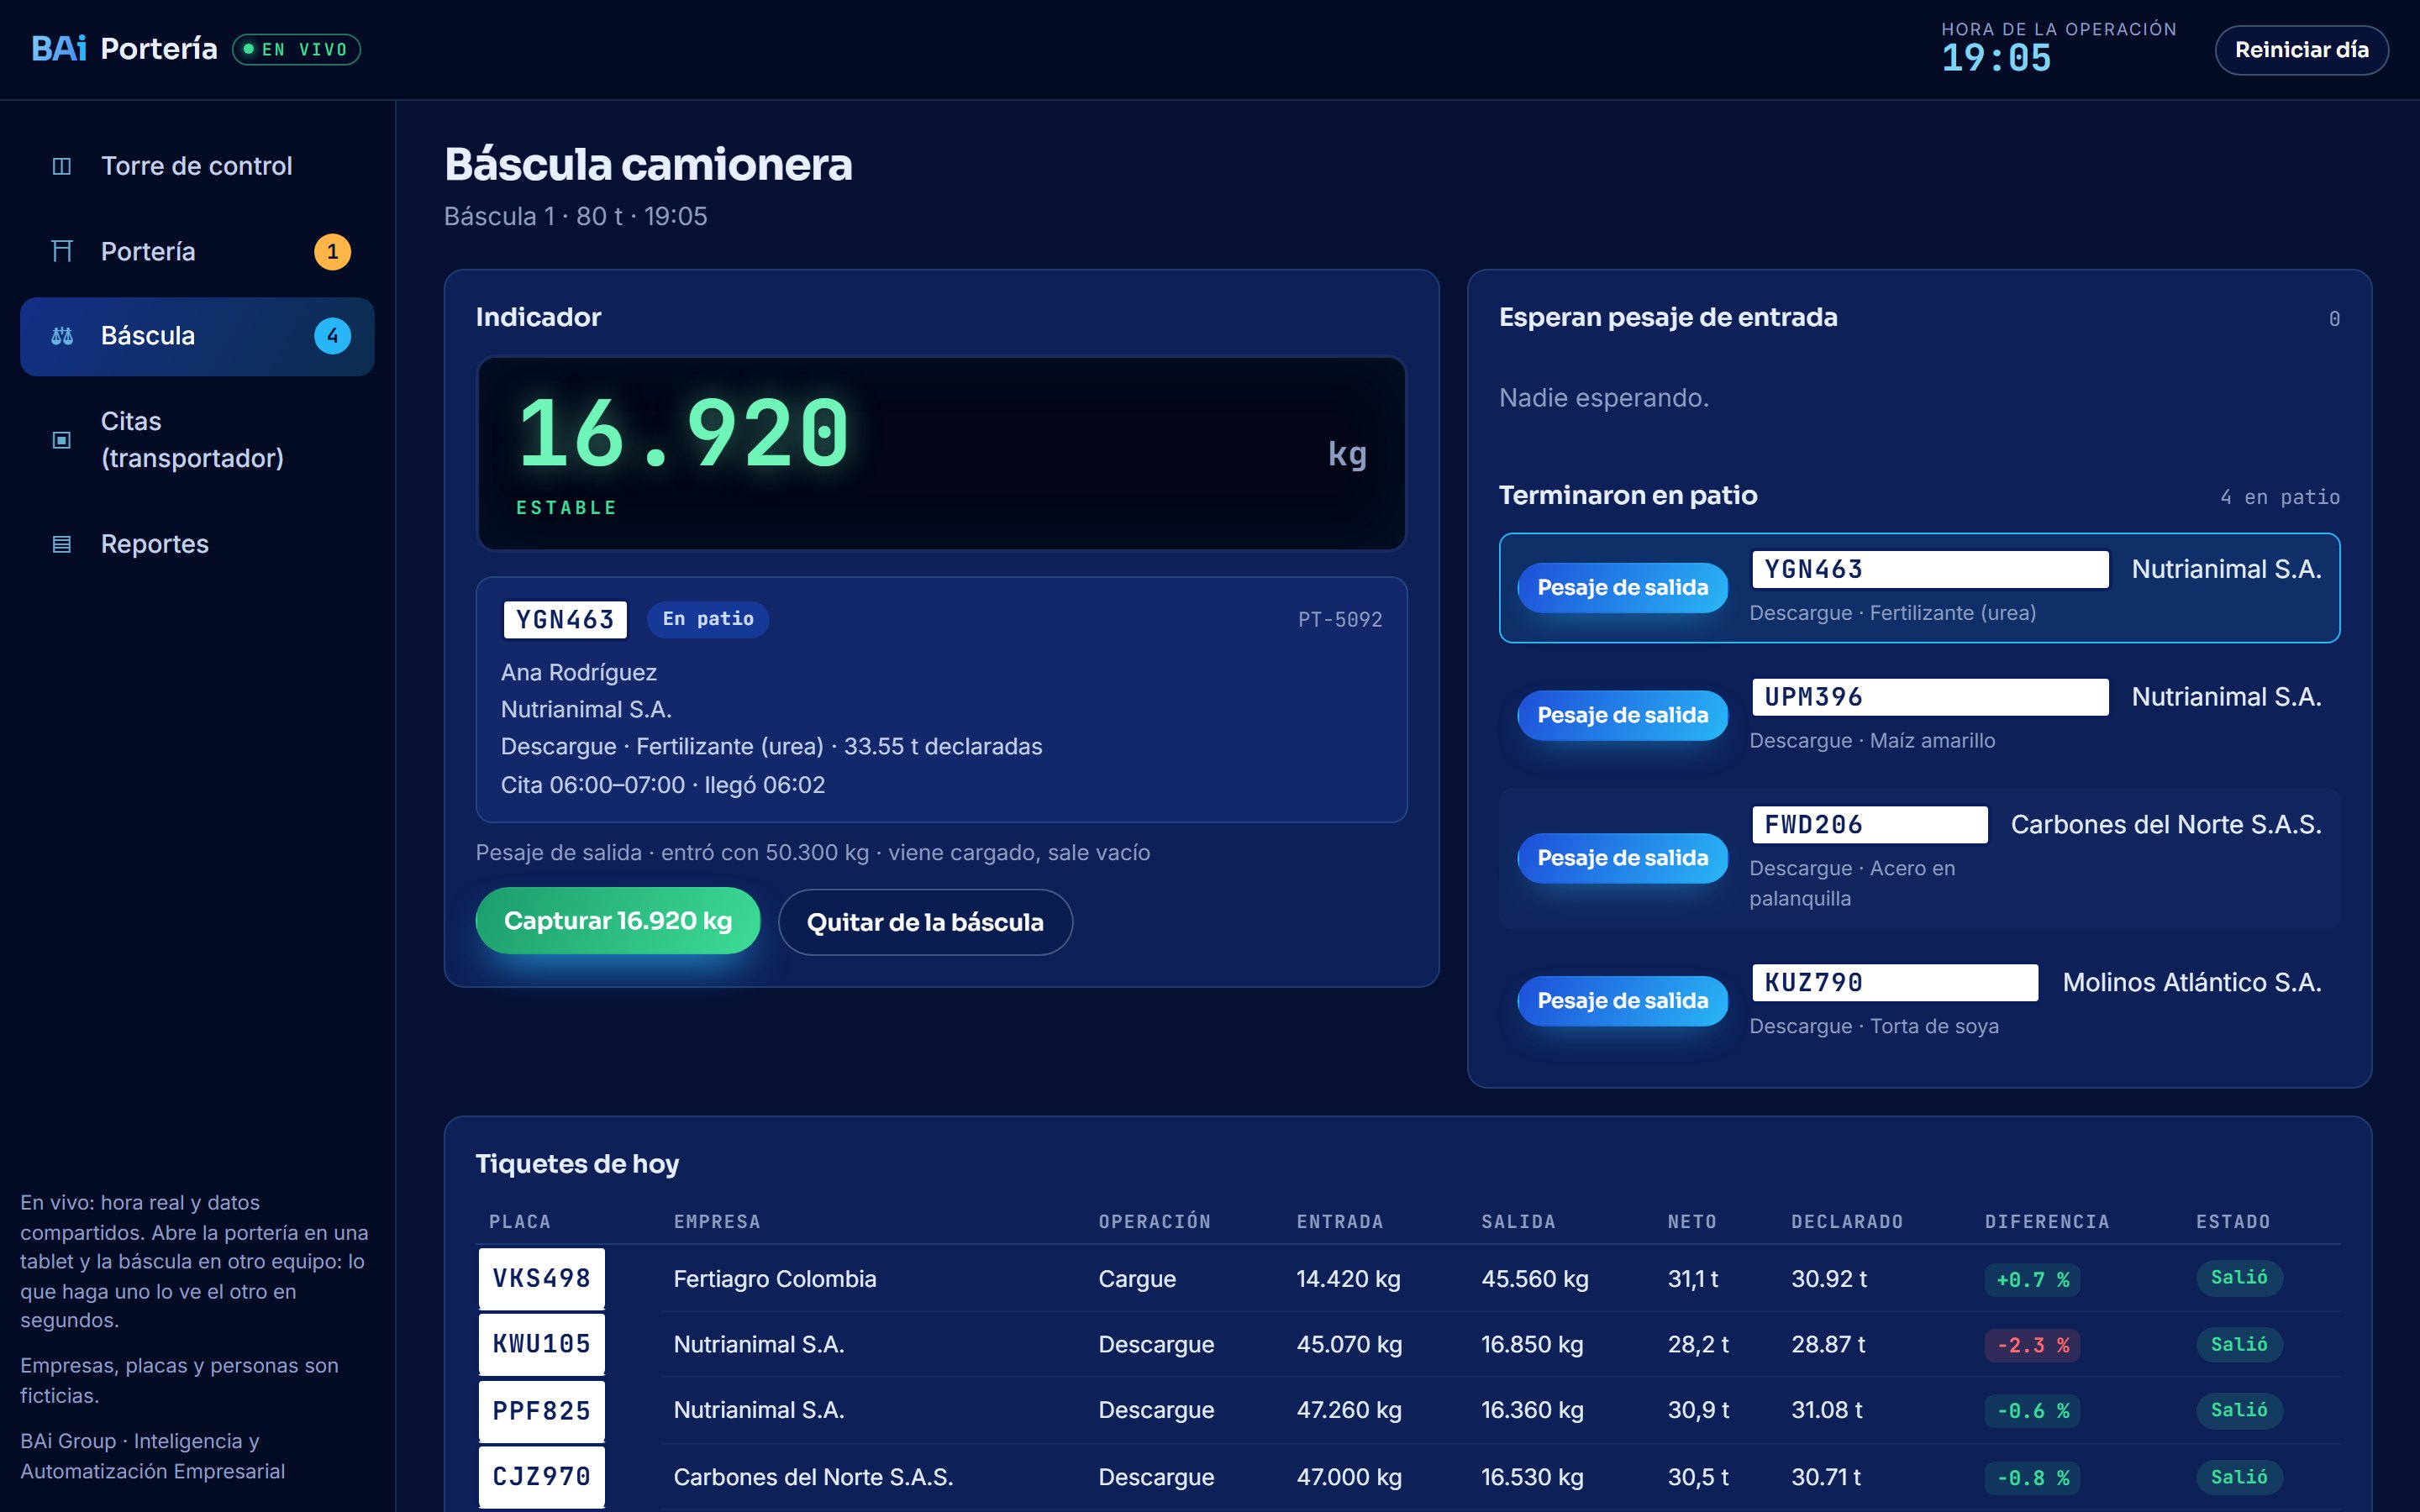
Task: Click plate CJZ970 in Tiquetes de hoy
Action: 542,1477
